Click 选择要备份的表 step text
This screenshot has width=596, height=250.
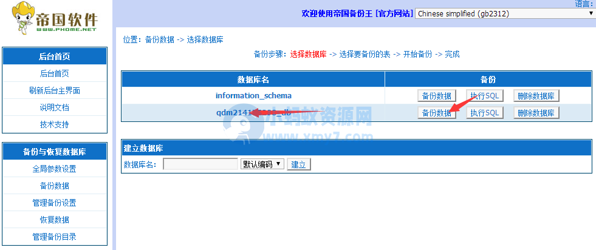pyautogui.click(x=365, y=54)
